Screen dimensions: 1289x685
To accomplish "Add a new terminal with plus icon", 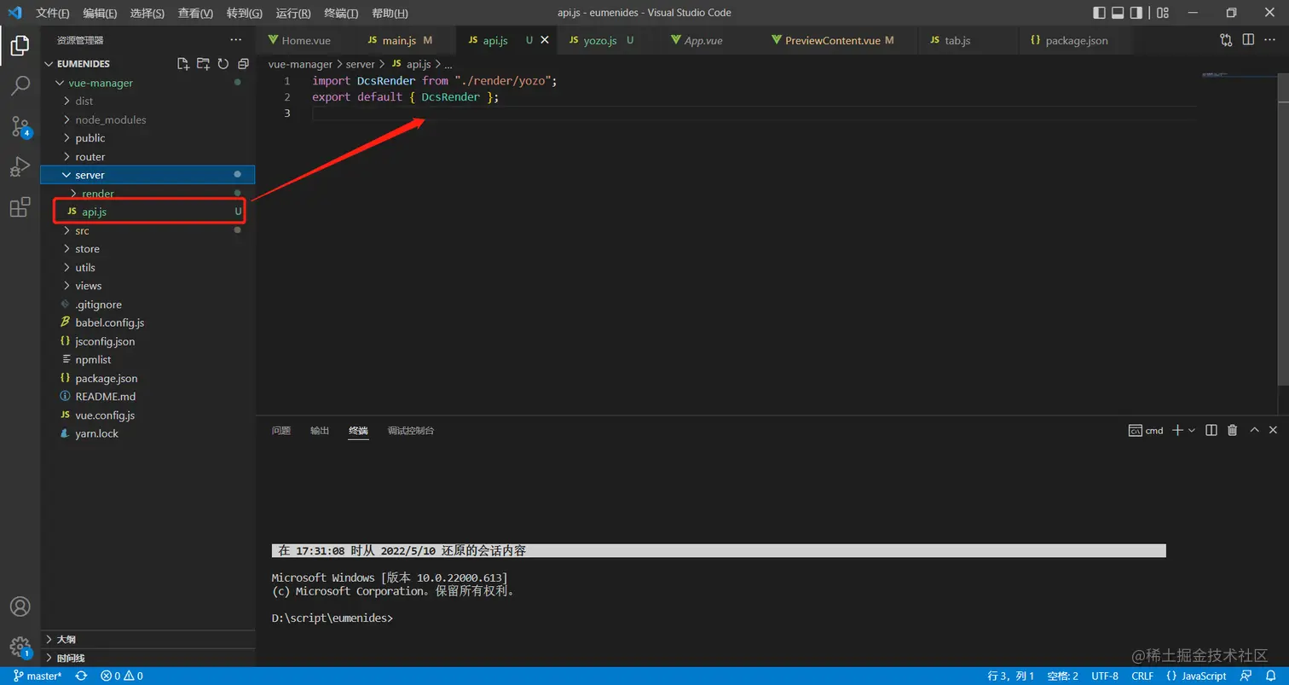I will [x=1177, y=431].
